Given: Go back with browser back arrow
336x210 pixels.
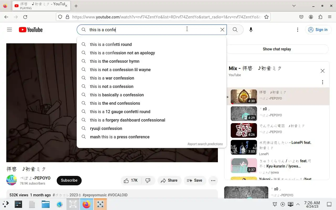Looking at the screenshot, I should [6, 17].
